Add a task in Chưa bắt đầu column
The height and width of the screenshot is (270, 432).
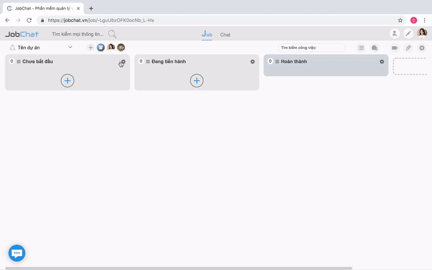67,81
